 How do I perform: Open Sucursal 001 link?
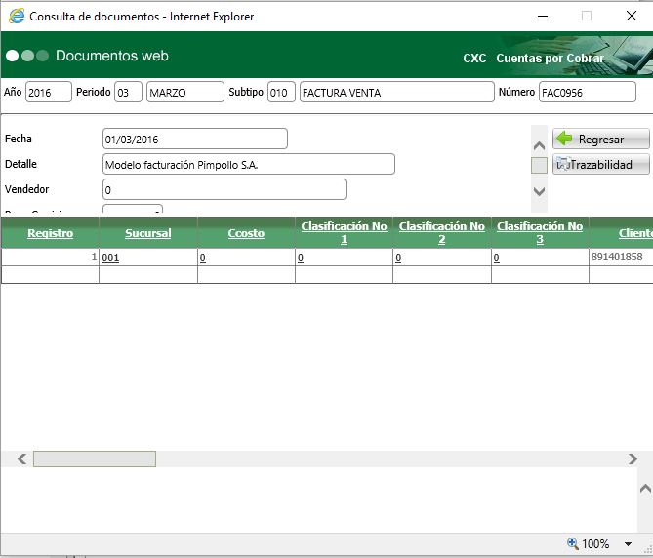[110, 258]
